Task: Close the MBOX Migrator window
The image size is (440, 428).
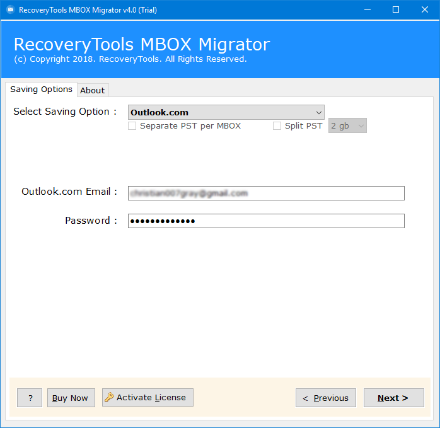Action: pos(425,10)
